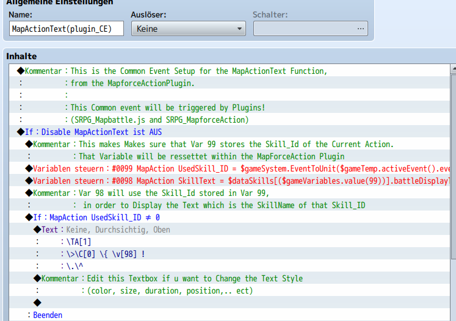Select Variablen steuern #0098 MapAction SkillText command
Viewport: 456px width, 321px height.
[x=230, y=181]
